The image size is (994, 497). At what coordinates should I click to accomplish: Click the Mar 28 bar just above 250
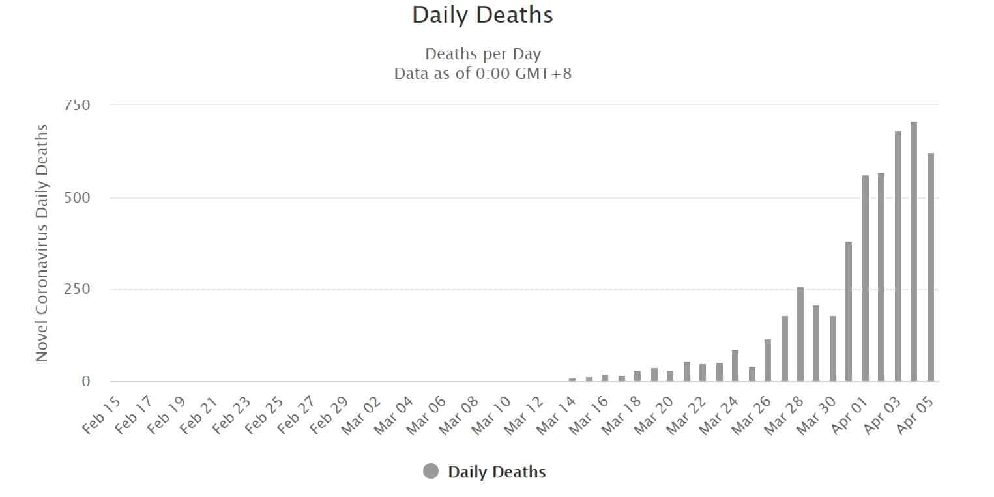[800, 334]
